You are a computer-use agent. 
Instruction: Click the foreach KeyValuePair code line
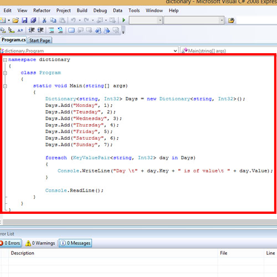120,158
